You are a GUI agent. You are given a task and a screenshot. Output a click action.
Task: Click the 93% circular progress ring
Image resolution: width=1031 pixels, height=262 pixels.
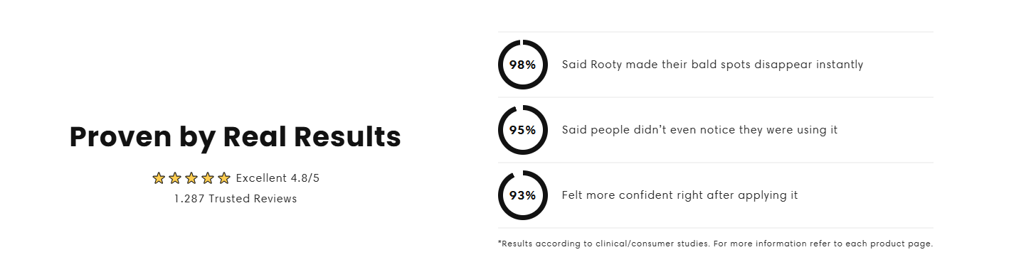[x=523, y=195]
